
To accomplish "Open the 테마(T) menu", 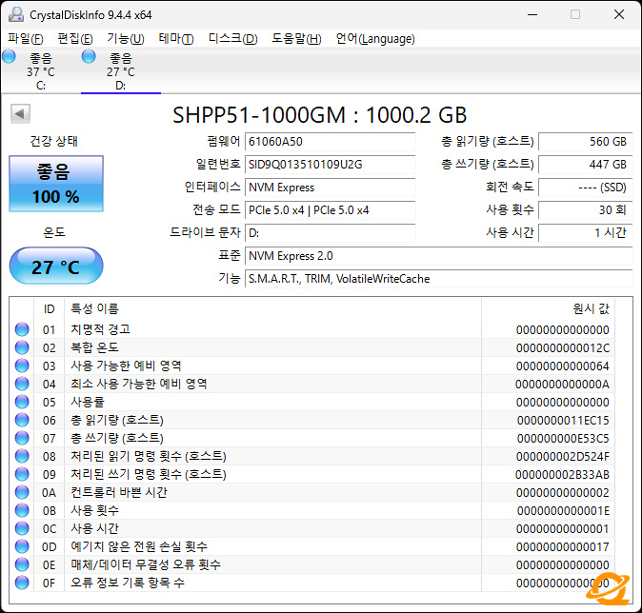I will [x=176, y=38].
